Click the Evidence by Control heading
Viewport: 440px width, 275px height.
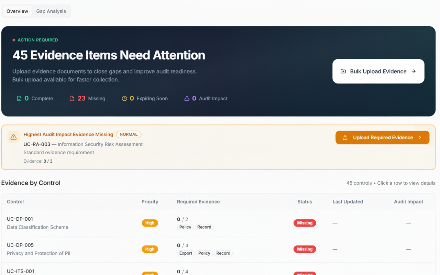point(31,183)
